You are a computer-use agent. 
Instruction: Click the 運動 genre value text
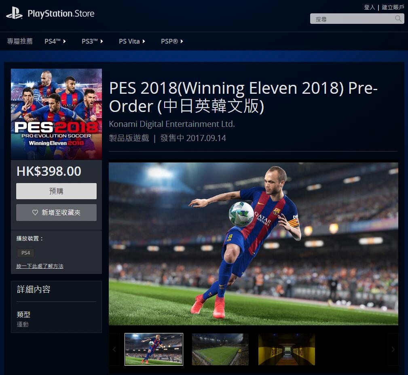point(23,324)
